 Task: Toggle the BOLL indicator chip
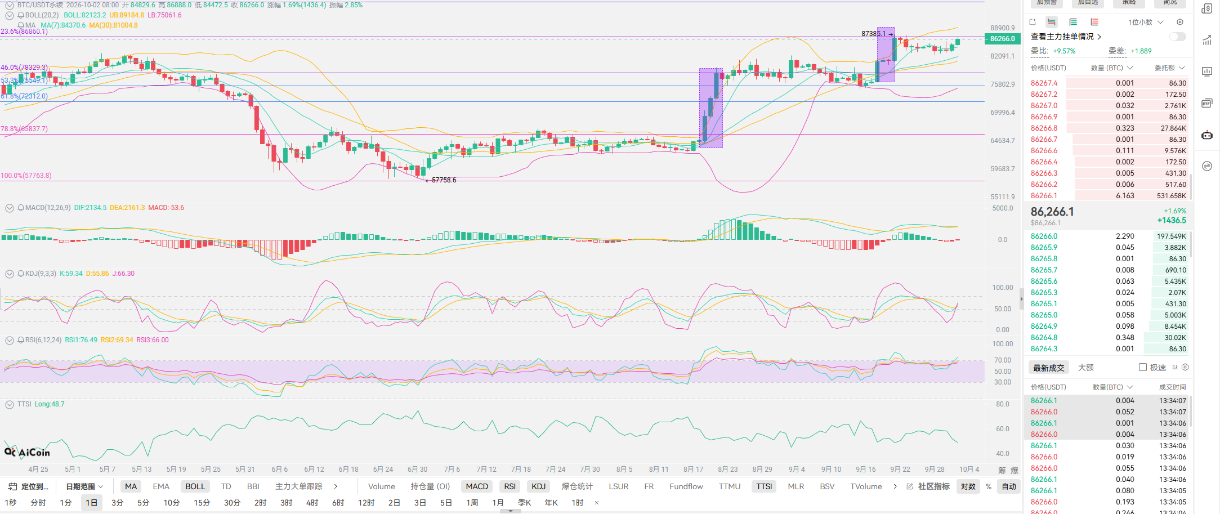point(195,486)
